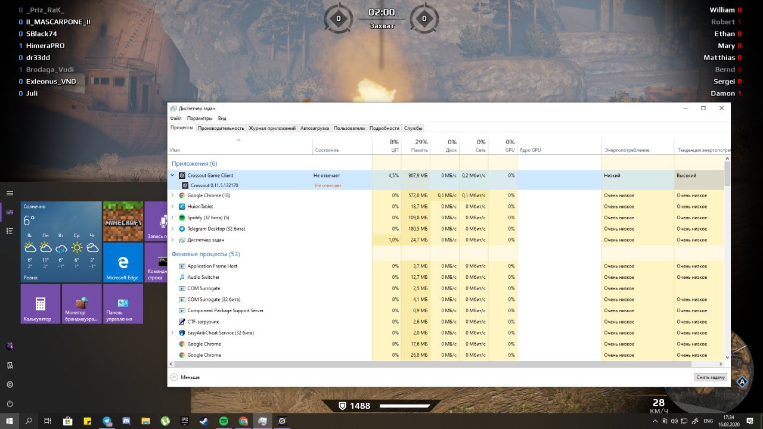Launch the Minecraft tile
Screen dimensions: 763x429
click(123, 221)
